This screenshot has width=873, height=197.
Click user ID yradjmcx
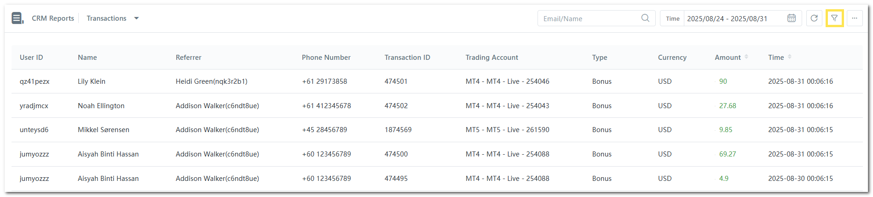click(34, 106)
